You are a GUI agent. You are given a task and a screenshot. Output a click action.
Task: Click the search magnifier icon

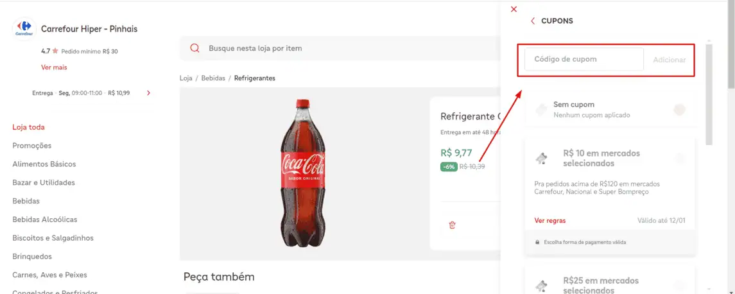click(195, 48)
